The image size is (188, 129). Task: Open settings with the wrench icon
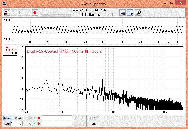pyautogui.click(x=138, y=13)
